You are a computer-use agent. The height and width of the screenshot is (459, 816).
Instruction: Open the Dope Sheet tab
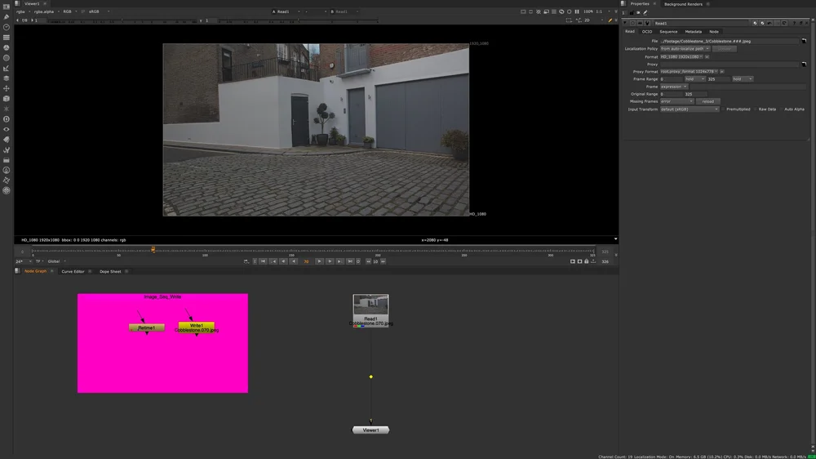coord(110,271)
